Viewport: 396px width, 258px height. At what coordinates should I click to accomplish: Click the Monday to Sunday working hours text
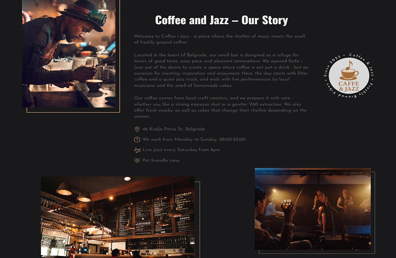194,139
